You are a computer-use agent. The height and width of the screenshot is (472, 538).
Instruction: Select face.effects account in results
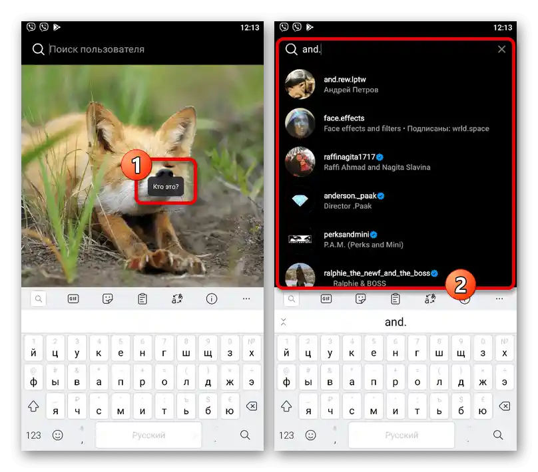(396, 123)
